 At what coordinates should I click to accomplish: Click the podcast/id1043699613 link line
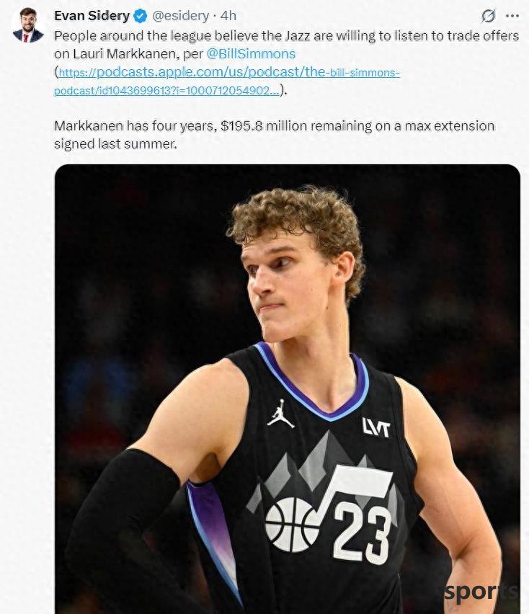pos(166,91)
